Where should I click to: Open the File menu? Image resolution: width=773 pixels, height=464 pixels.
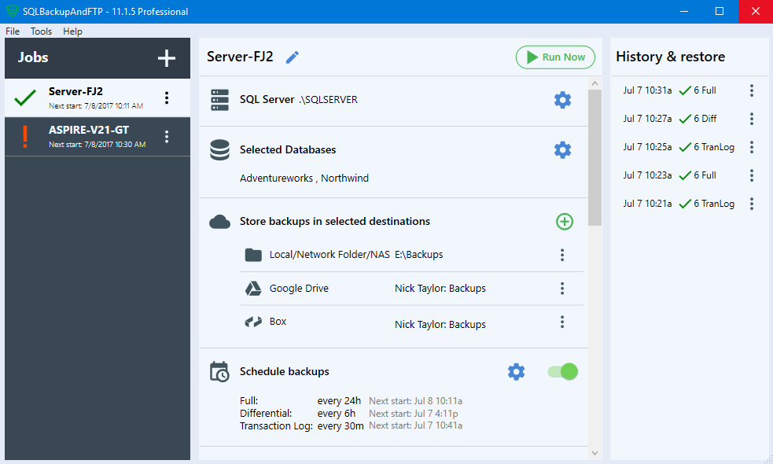tap(12, 31)
